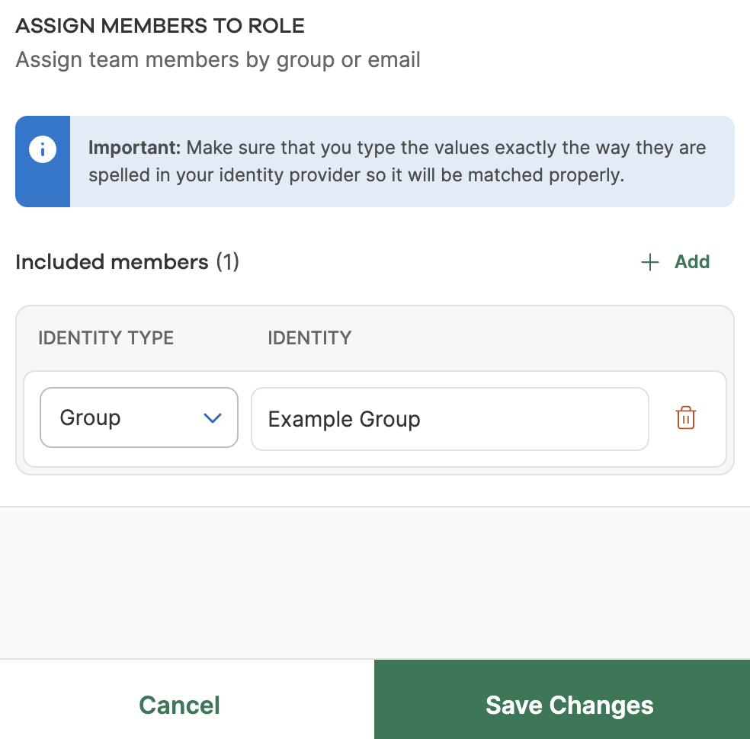Click the Save Changes button
Image resolution: width=750 pixels, height=739 pixels.
tap(569, 705)
